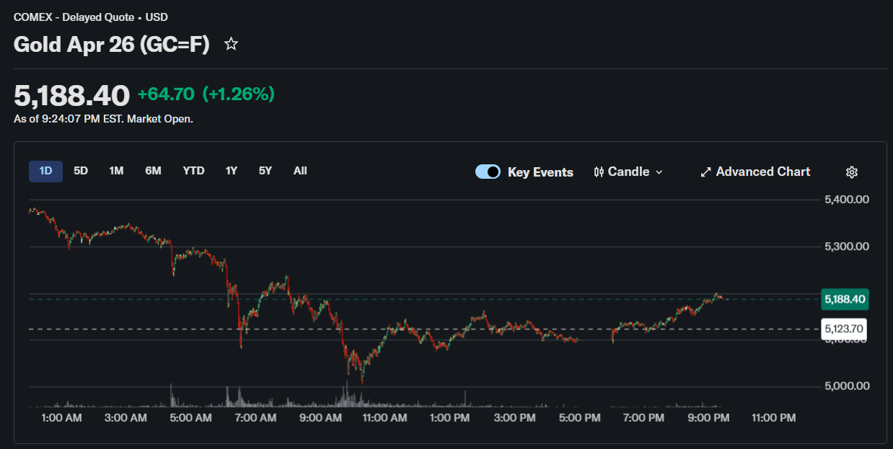Click the Advanced Chart expand arrows icon

[705, 172]
